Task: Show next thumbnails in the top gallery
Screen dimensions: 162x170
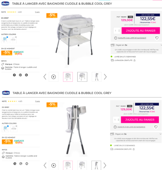Action: coord(105,77)
